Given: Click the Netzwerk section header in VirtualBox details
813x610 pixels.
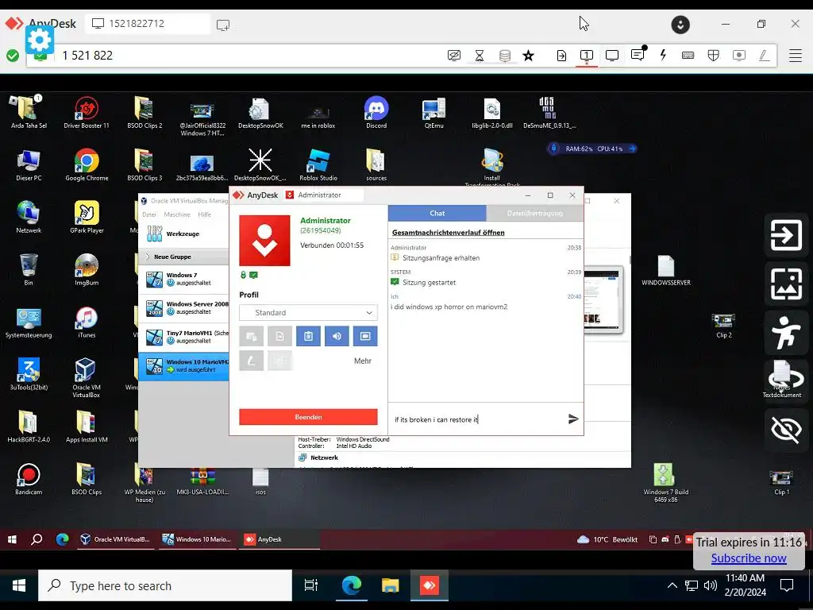Looking at the screenshot, I should tap(324, 457).
